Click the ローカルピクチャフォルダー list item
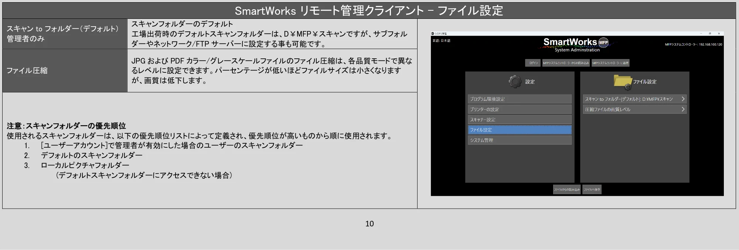 (x=85, y=165)
